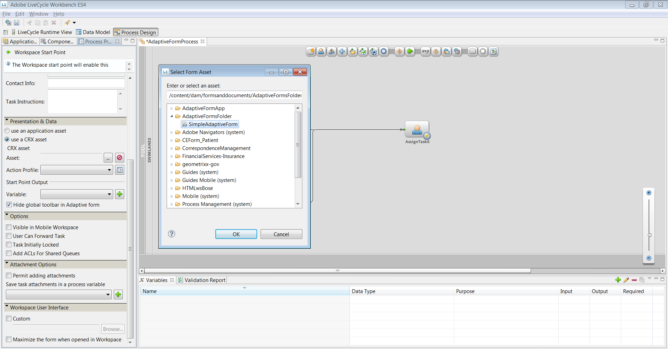Open the Start Point Output Variable dropdown
The width and height of the screenshot is (668, 349).
(77, 194)
